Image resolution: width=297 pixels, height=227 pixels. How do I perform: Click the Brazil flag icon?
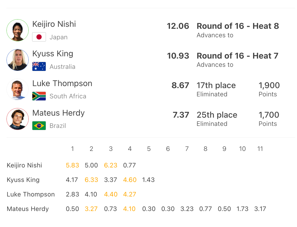(39, 126)
